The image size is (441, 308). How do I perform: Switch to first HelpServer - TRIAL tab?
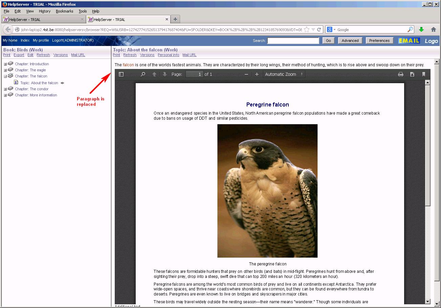[43, 19]
